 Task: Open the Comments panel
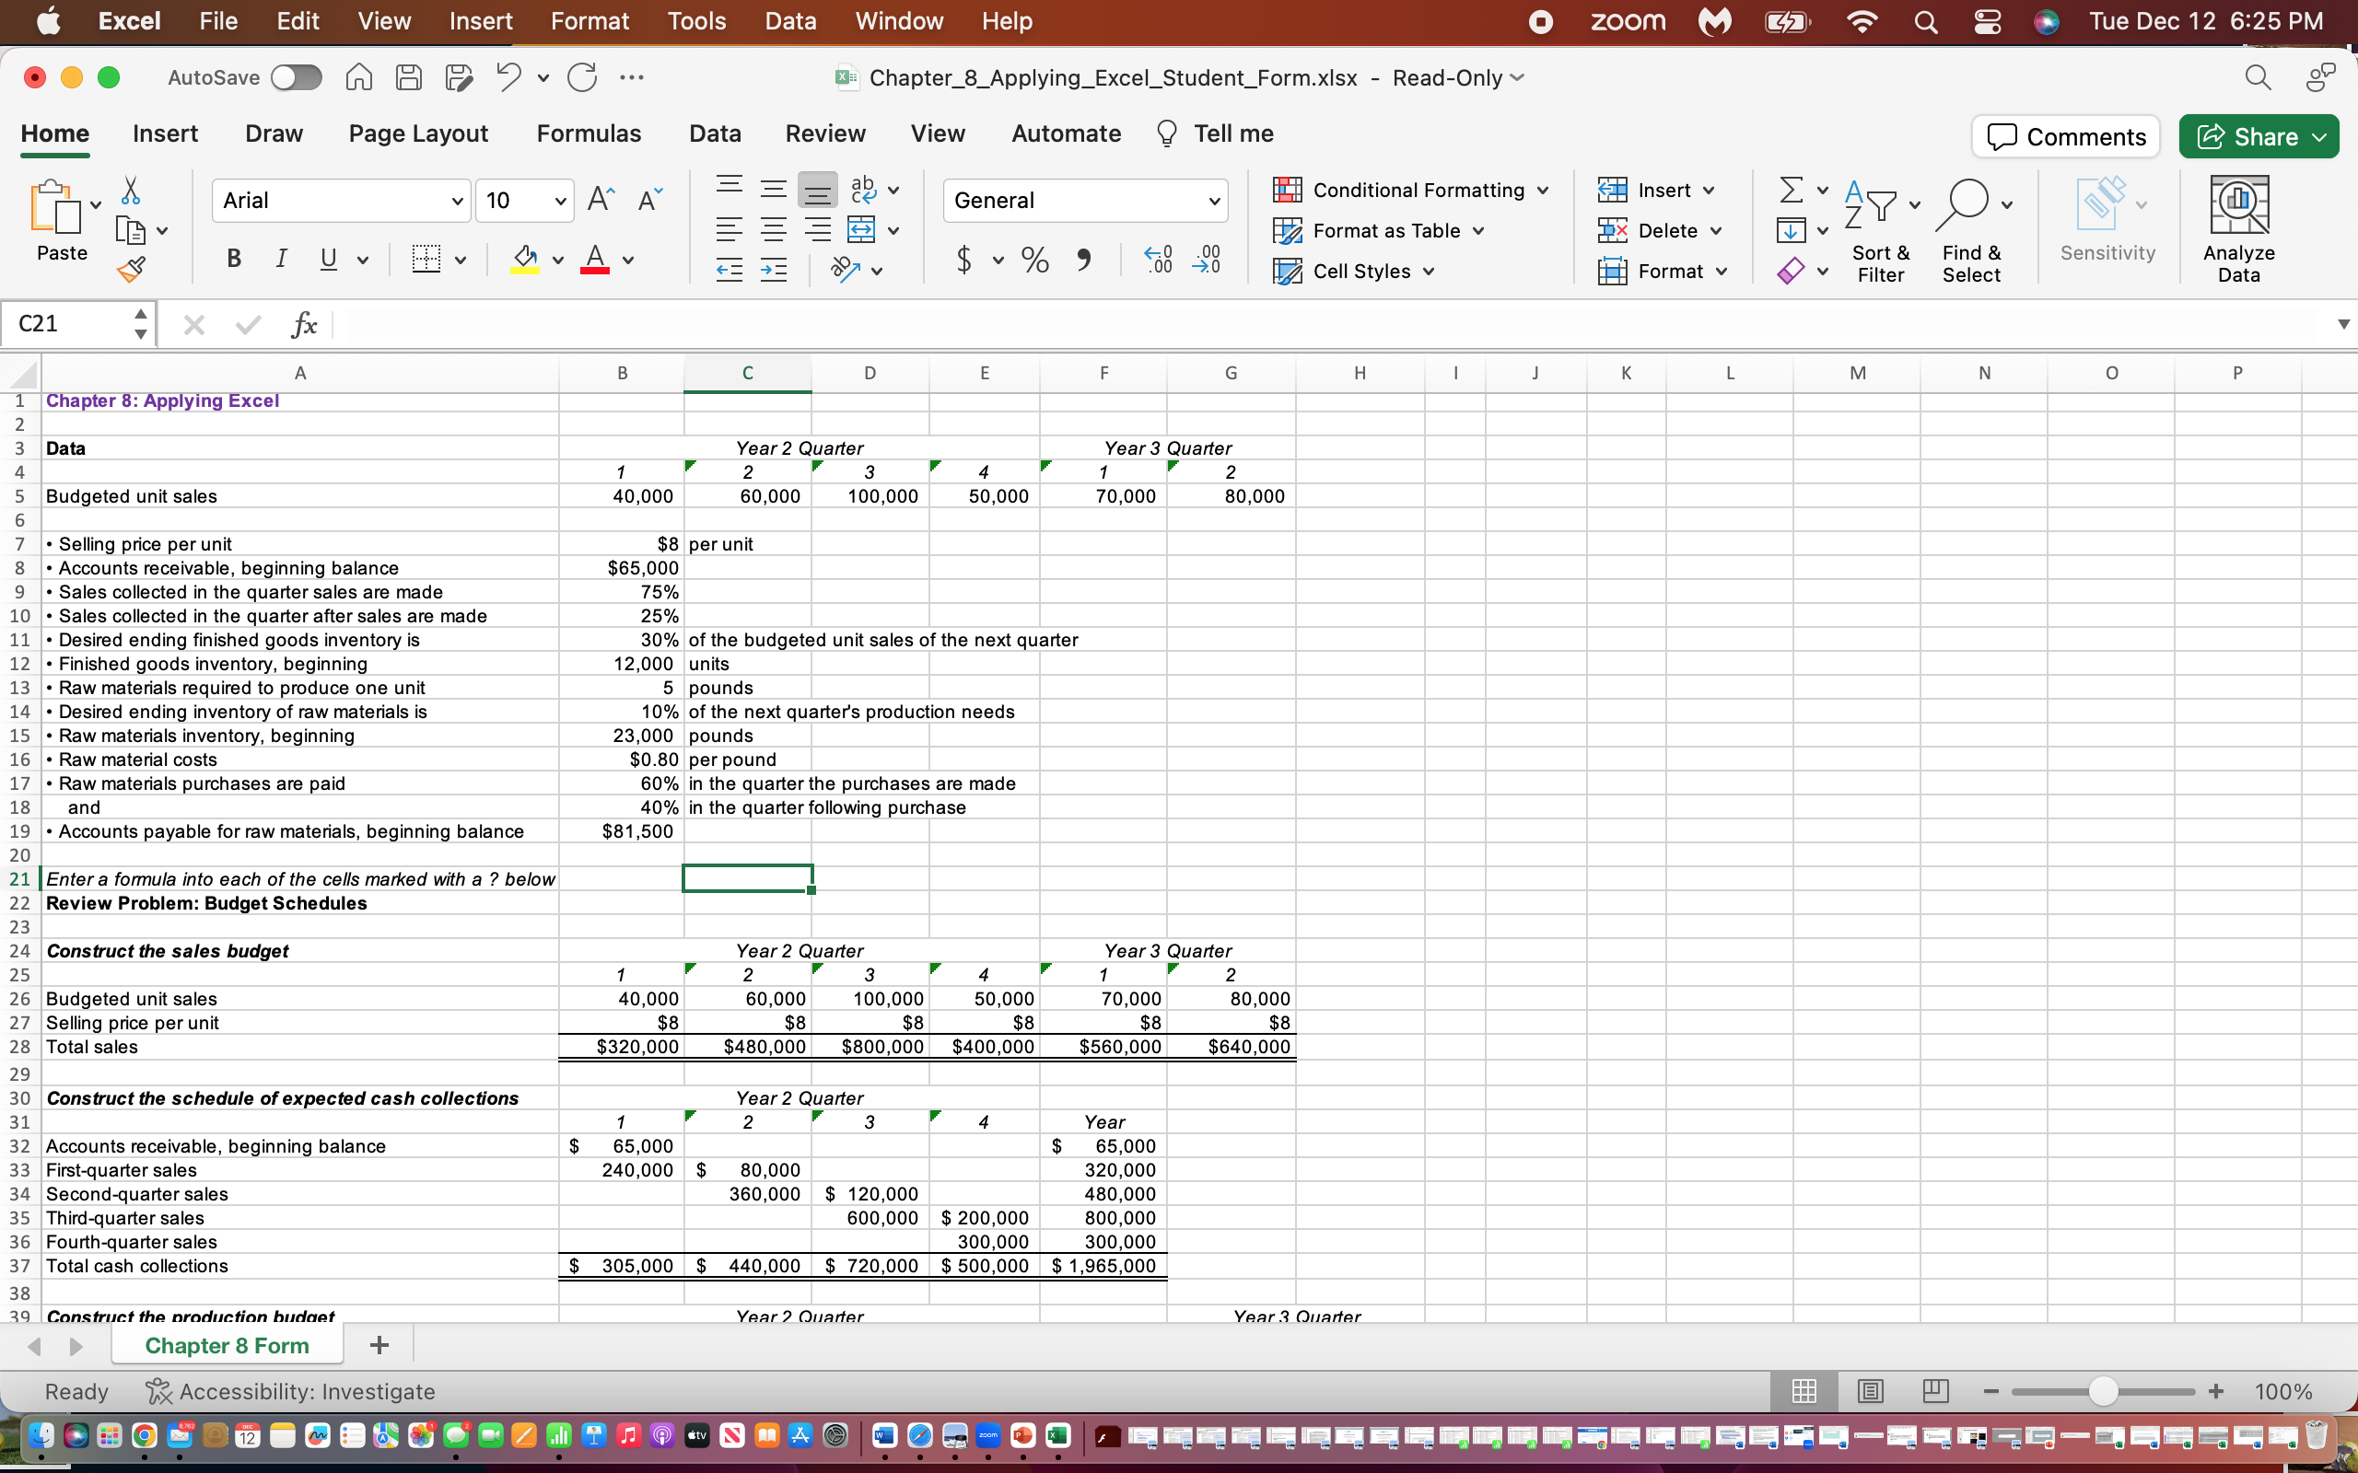[x=2065, y=136]
